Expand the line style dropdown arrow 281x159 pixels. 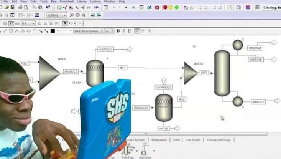pos(71,31)
